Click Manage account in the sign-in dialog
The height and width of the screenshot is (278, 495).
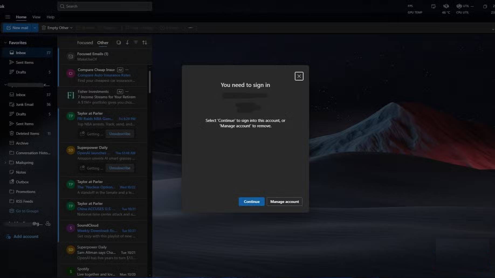click(284, 202)
